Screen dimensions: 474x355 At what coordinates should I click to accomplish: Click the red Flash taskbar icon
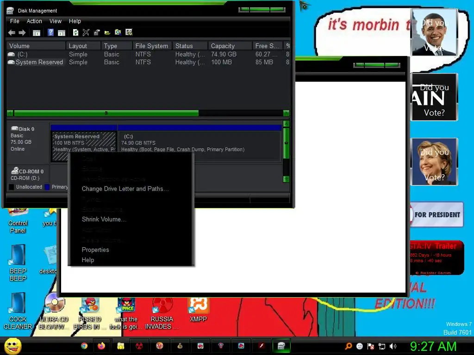point(262,346)
